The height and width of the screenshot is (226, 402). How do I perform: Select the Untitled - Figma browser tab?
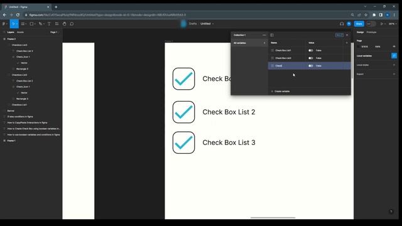point(26,7)
